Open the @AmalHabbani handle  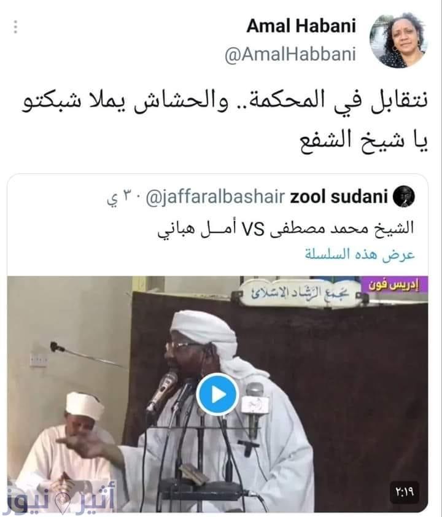pyautogui.click(x=290, y=54)
